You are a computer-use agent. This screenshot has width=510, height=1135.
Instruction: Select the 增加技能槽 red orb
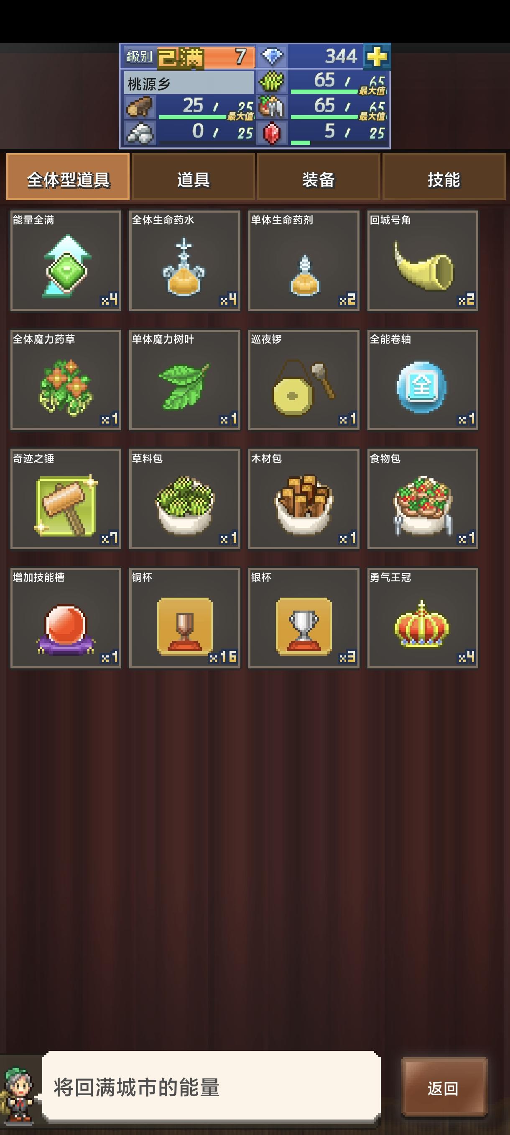66,618
